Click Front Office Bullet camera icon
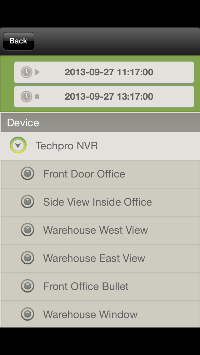This screenshot has width=200, height=355. pyautogui.click(x=27, y=286)
